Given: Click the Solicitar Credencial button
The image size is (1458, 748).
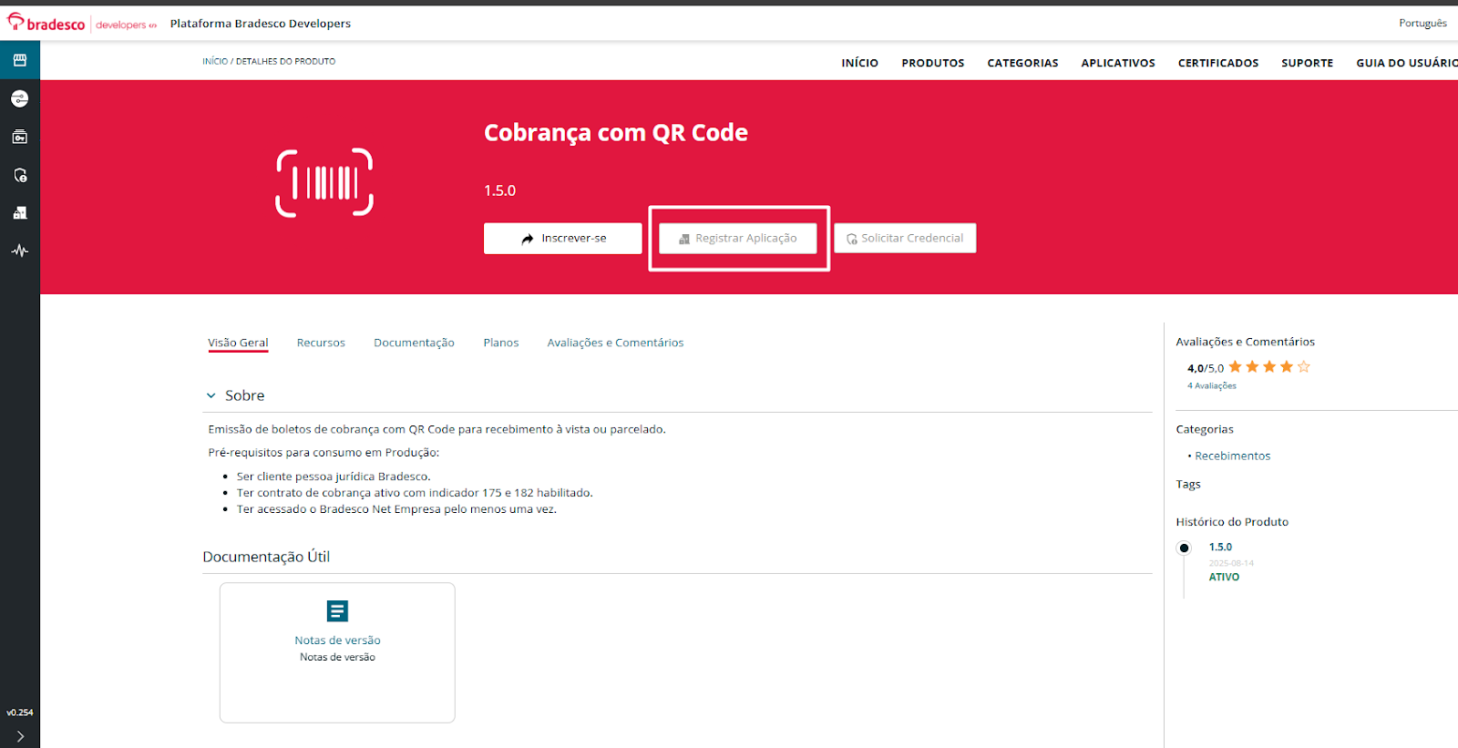Looking at the screenshot, I should click(x=905, y=238).
